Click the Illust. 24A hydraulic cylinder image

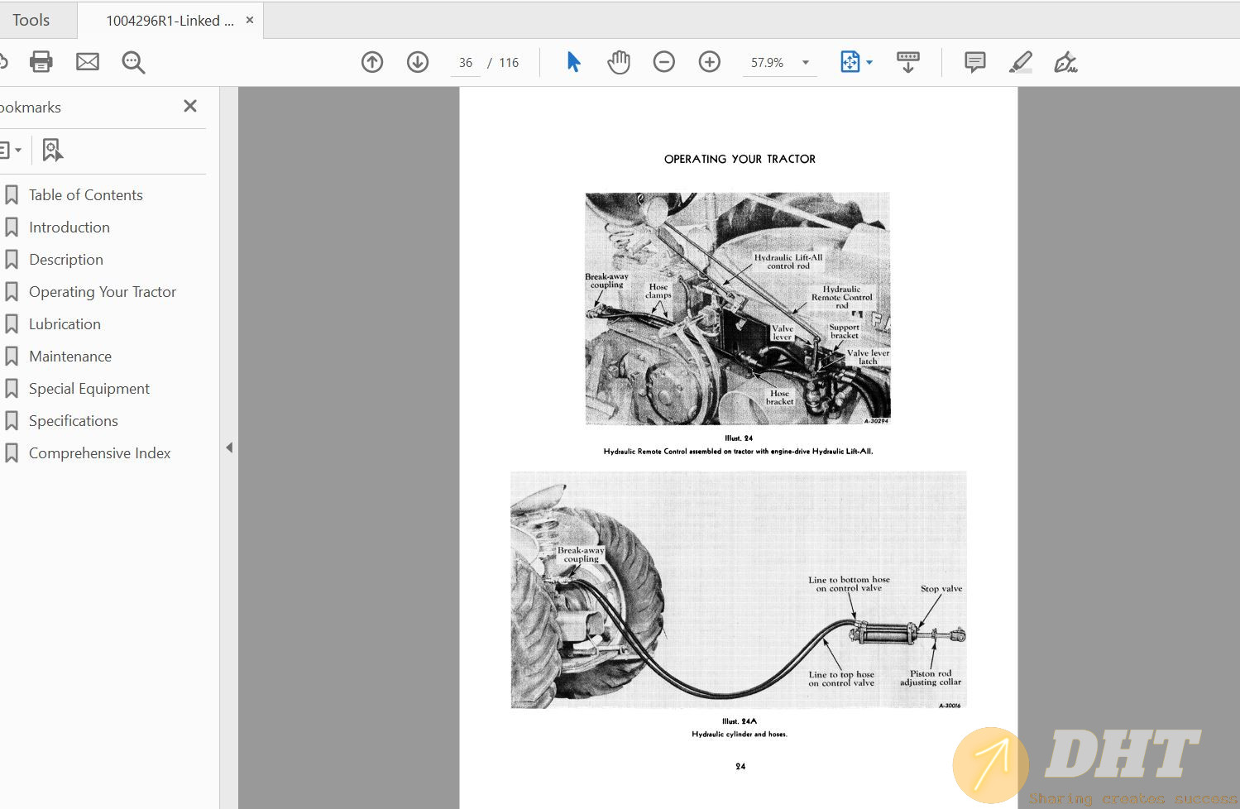[x=739, y=590]
